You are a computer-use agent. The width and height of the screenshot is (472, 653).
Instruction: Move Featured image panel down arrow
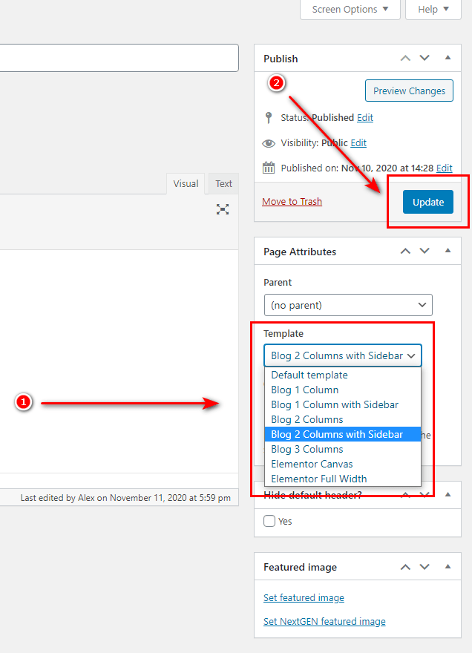point(425,567)
